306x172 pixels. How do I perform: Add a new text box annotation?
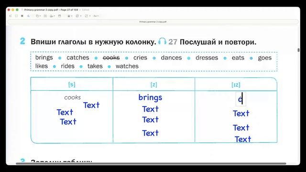(45, 16)
